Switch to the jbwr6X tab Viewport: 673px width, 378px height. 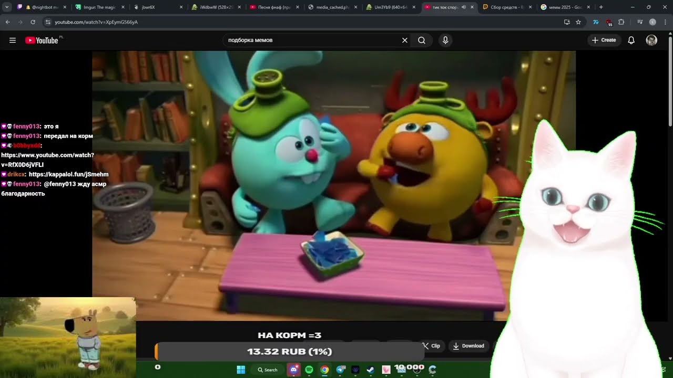coord(158,7)
